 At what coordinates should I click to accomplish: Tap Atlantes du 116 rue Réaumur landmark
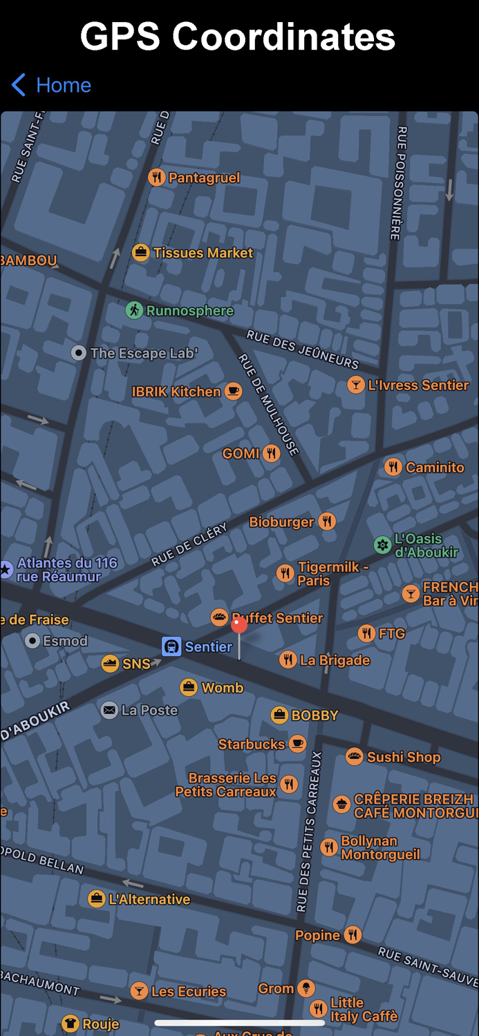click(x=67, y=570)
